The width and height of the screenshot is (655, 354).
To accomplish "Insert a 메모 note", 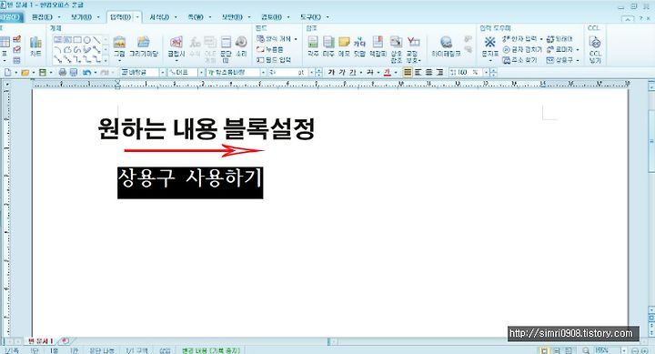I will [344, 46].
